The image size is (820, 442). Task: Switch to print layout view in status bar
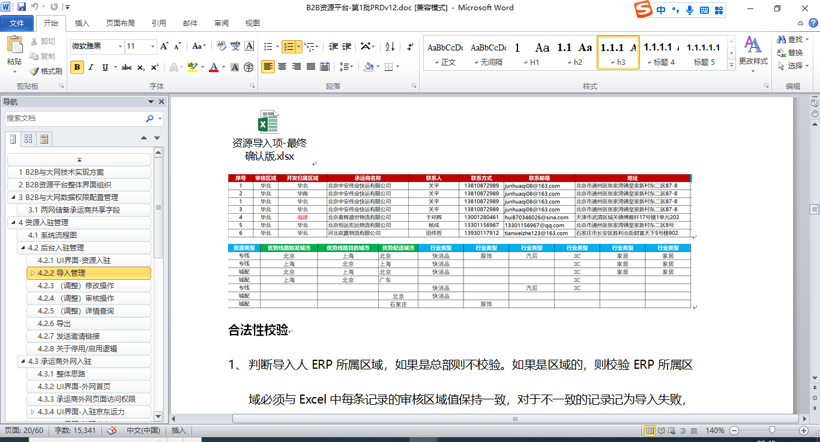coord(650,431)
